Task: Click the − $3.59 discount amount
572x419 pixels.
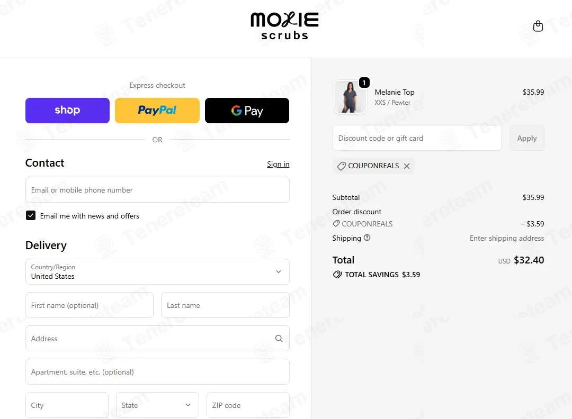Action: [x=532, y=224]
